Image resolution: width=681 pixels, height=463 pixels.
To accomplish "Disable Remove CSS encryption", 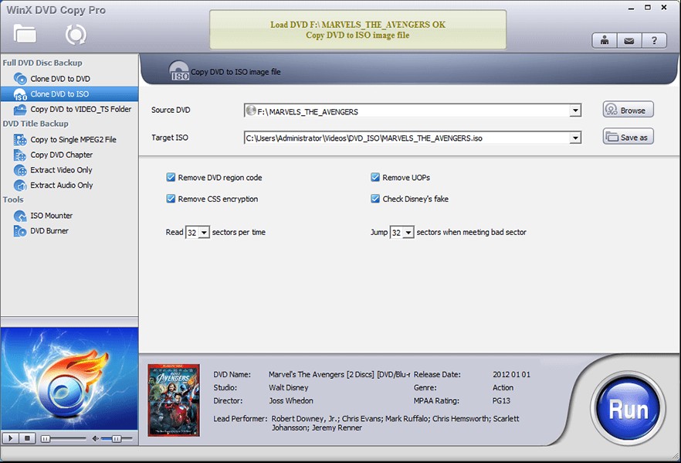I will tap(171, 198).
